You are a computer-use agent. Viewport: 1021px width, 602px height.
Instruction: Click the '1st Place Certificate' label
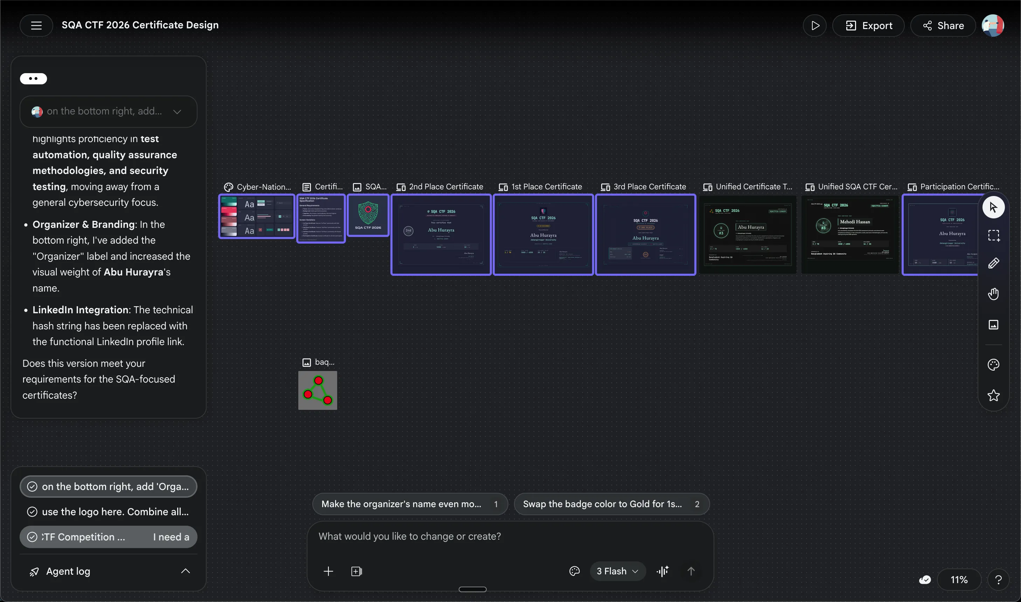pos(546,187)
